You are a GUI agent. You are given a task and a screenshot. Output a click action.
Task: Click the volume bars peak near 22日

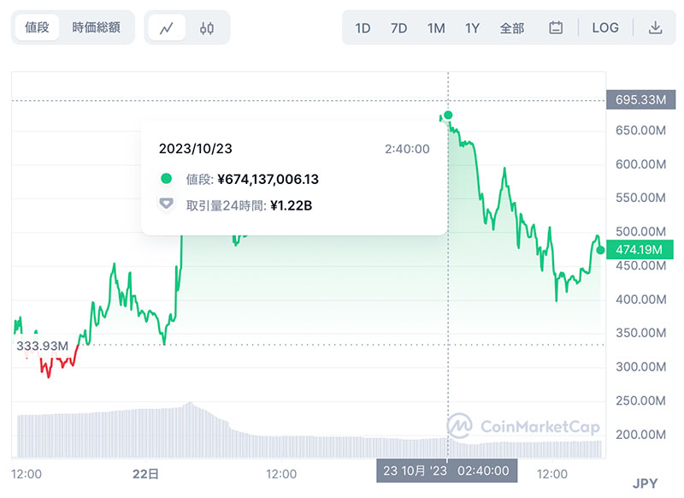pos(190,405)
